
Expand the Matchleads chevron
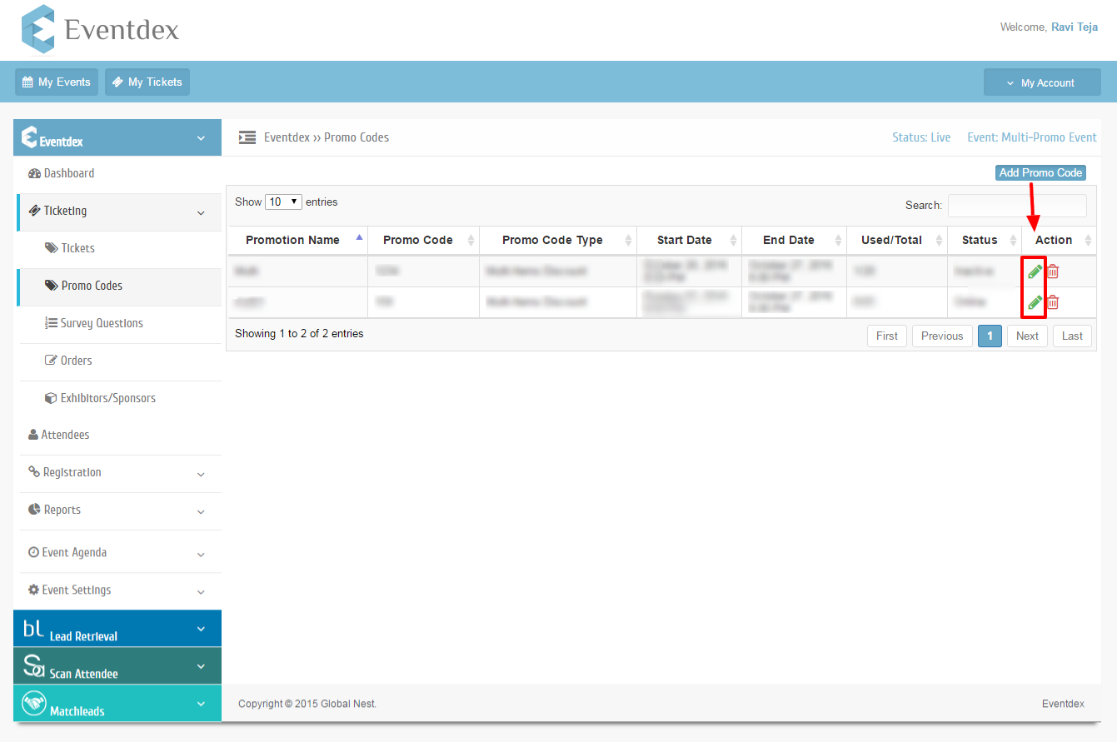click(201, 704)
